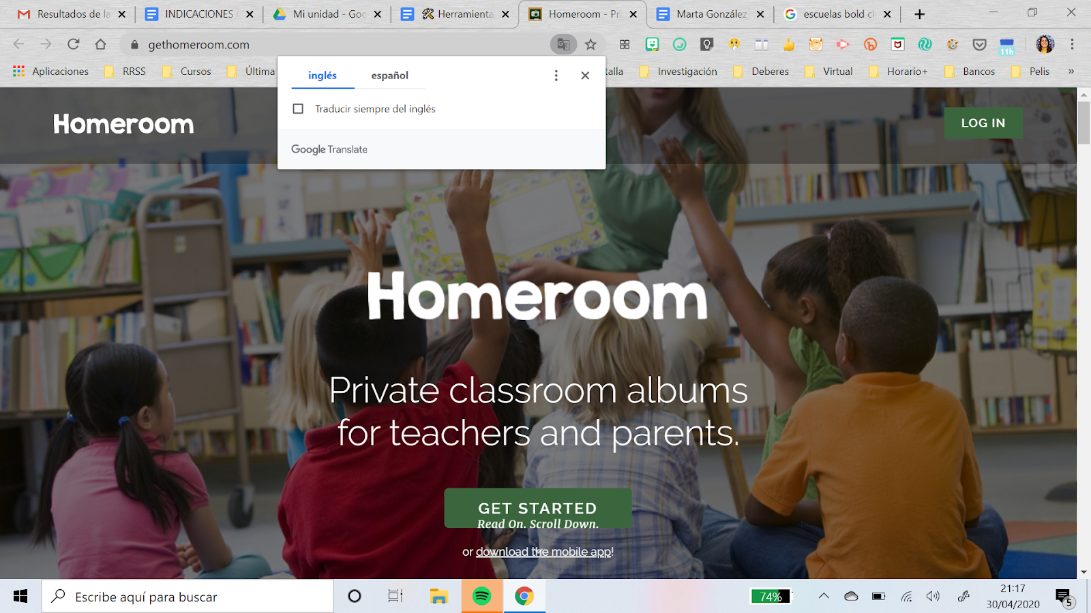Click the Windows search box 'Escribe aquí para buscar'
Screen dimensions: 1091x613
(x=188, y=596)
